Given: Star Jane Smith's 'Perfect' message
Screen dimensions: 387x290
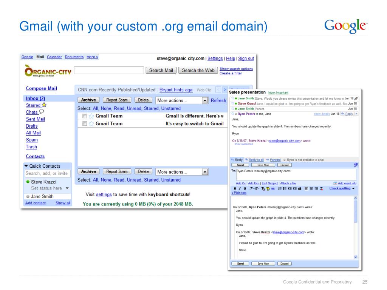Looking at the screenshot, I should tap(232, 108).
